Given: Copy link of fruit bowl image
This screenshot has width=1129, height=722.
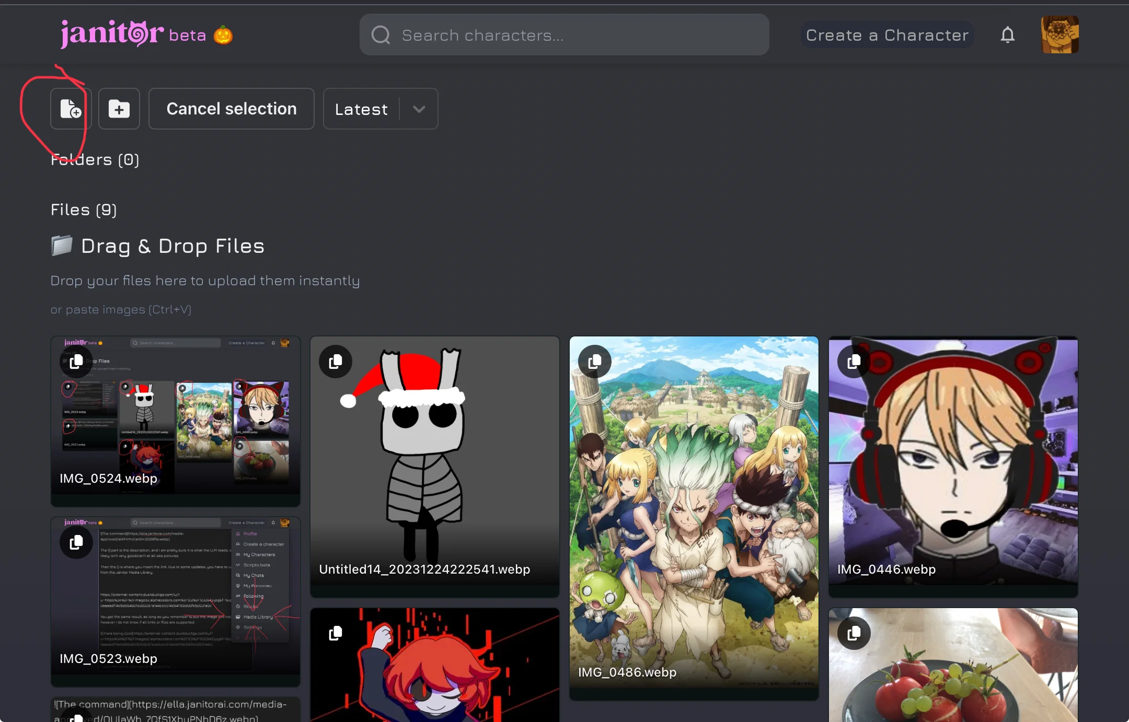Looking at the screenshot, I should (x=854, y=633).
